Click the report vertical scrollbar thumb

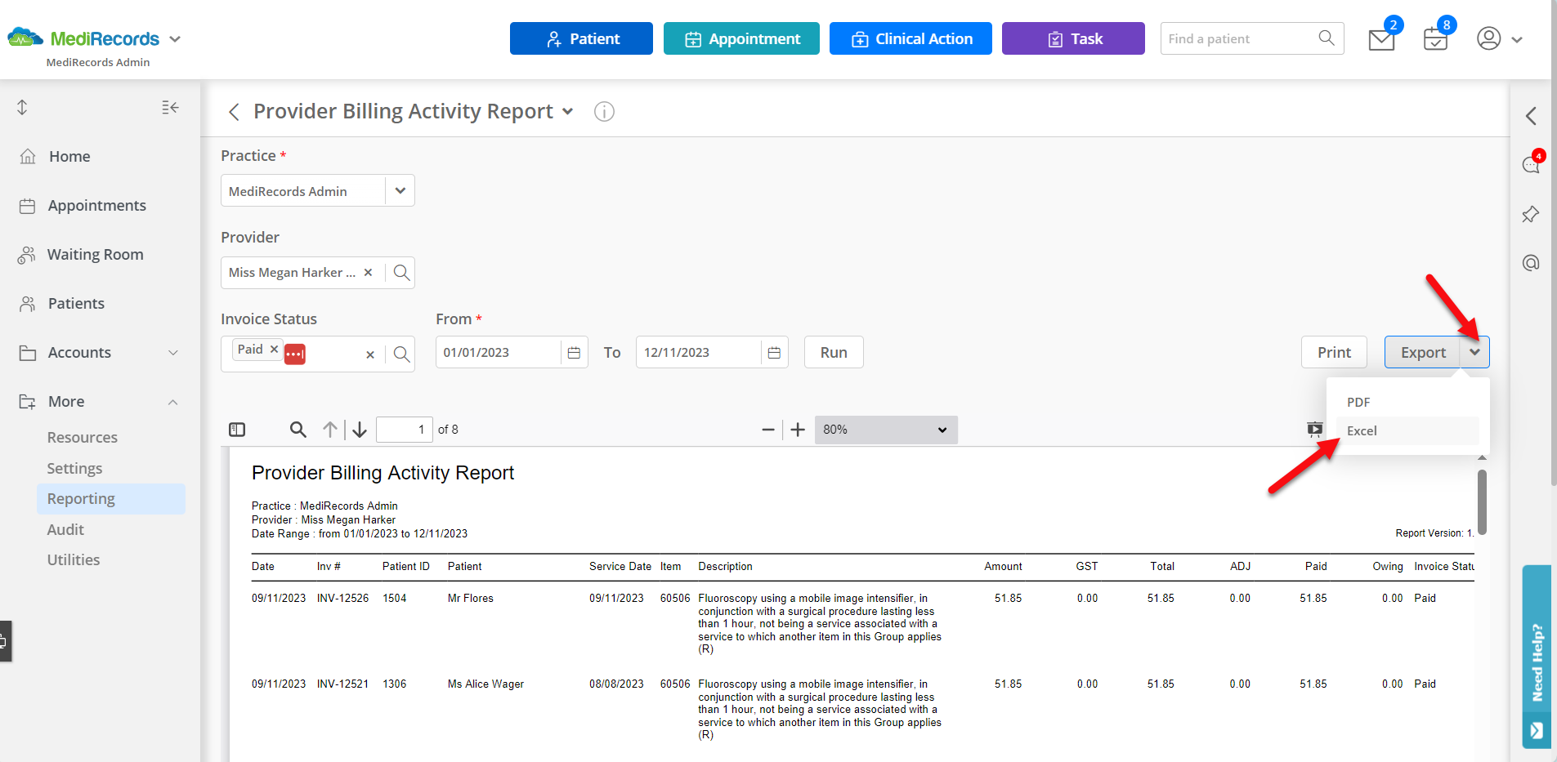coord(1482,501)
